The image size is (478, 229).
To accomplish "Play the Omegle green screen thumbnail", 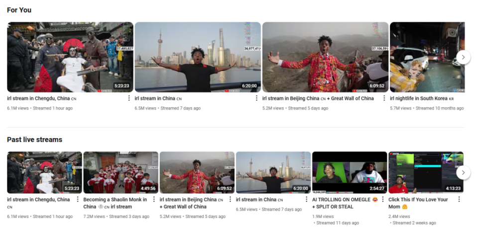I will [350, 172].
